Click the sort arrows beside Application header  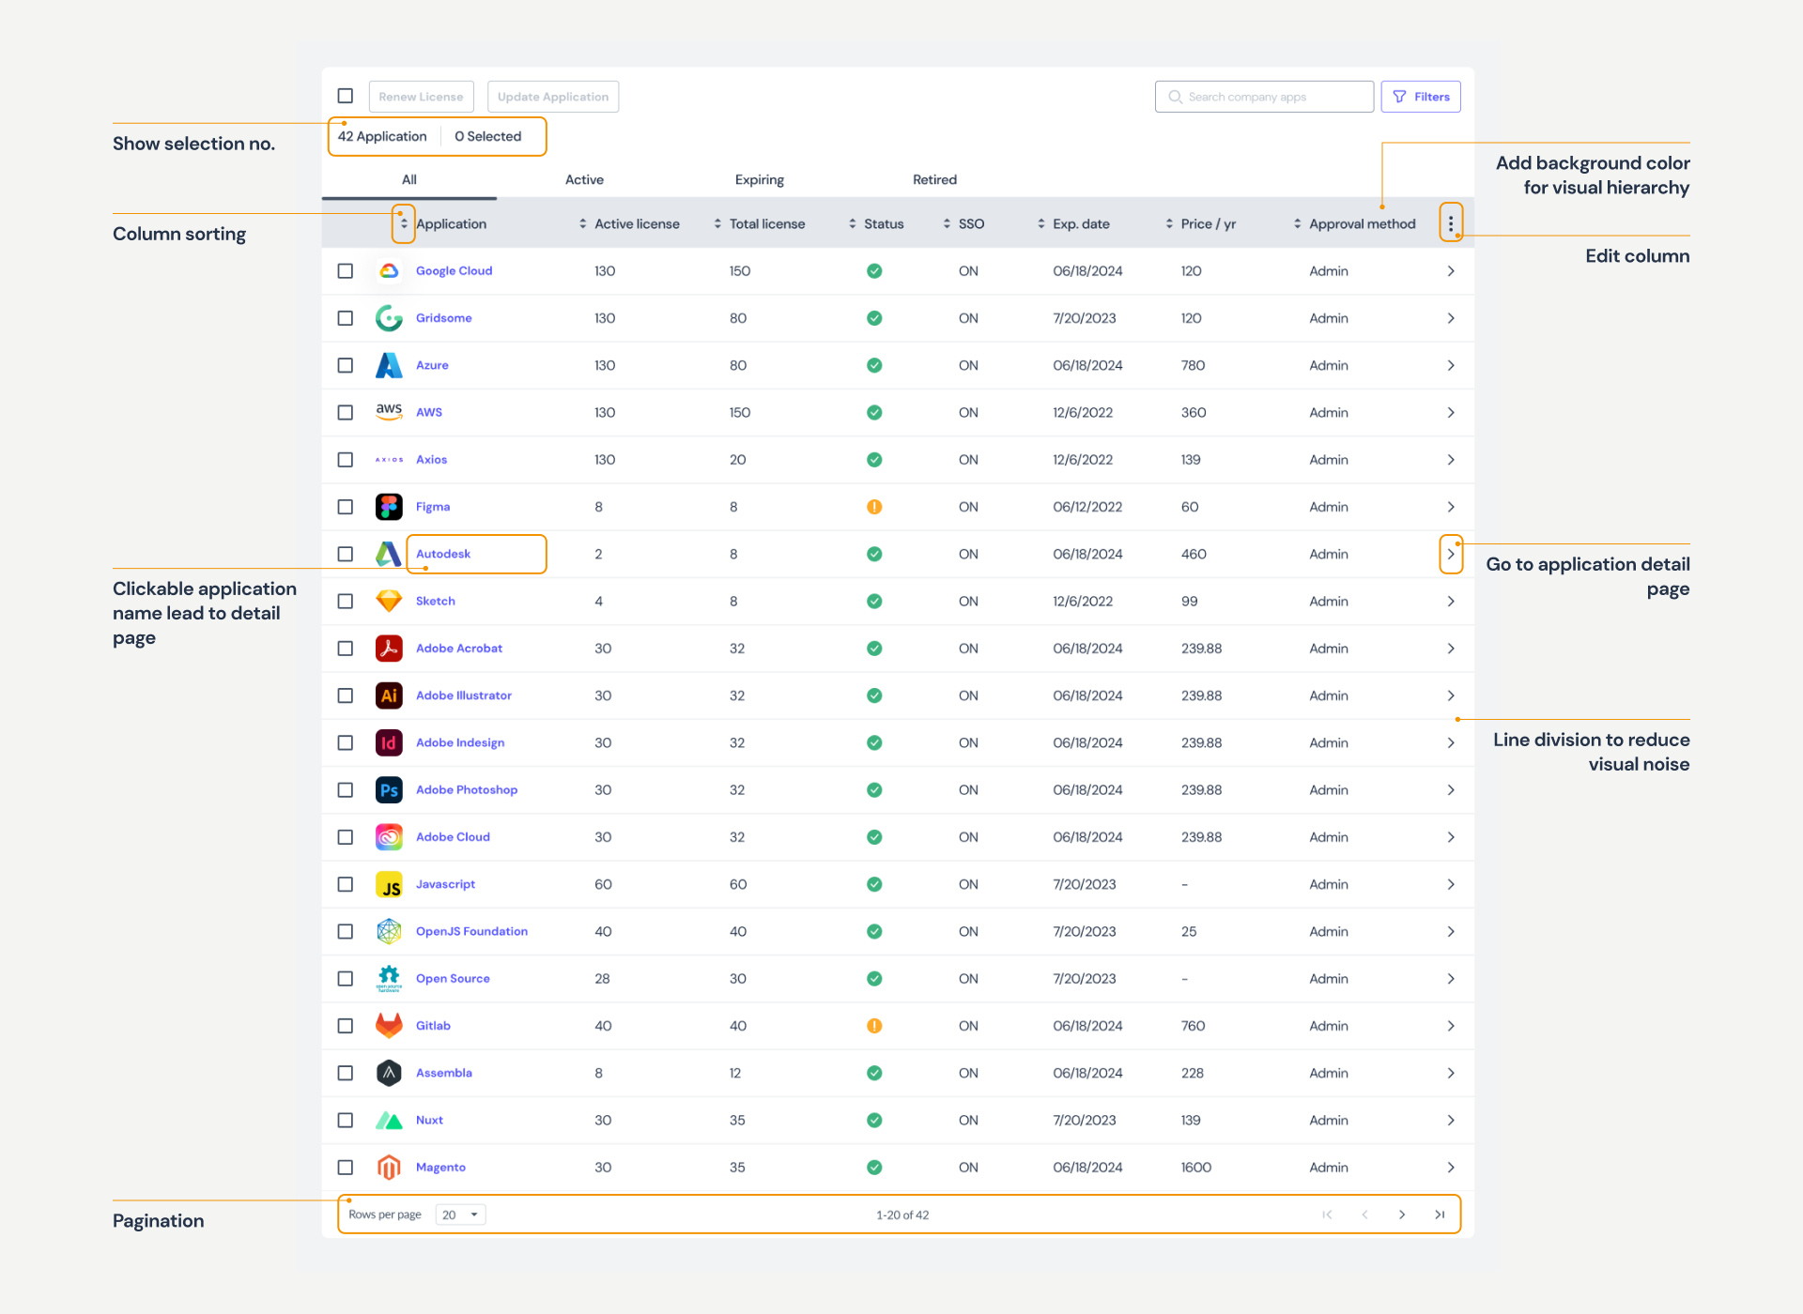(404, 223)
